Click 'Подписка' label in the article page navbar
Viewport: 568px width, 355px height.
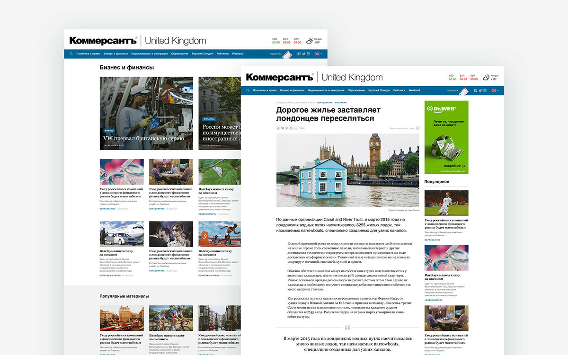coord(453,90)
